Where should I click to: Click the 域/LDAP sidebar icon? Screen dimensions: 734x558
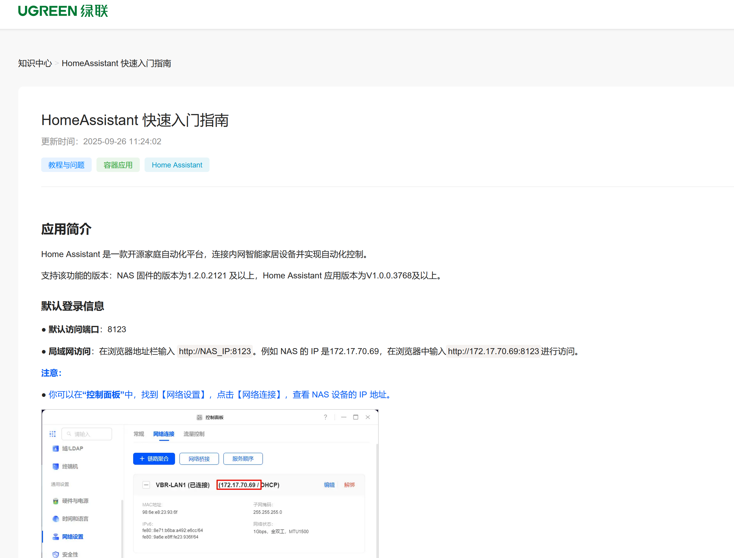55,448
